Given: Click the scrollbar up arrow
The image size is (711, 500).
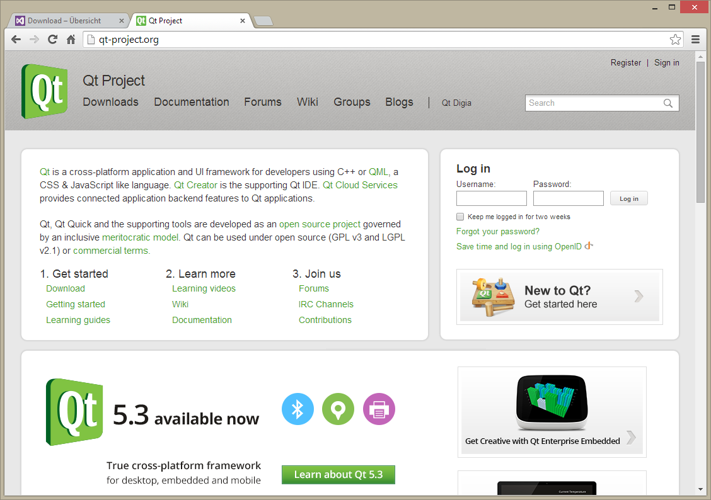Looking at the screenshot, I should click(700, 56).
